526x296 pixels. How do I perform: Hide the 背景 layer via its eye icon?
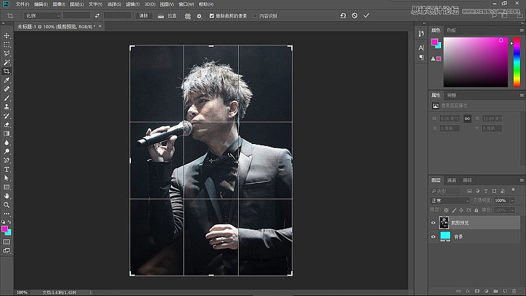[433, 236]
